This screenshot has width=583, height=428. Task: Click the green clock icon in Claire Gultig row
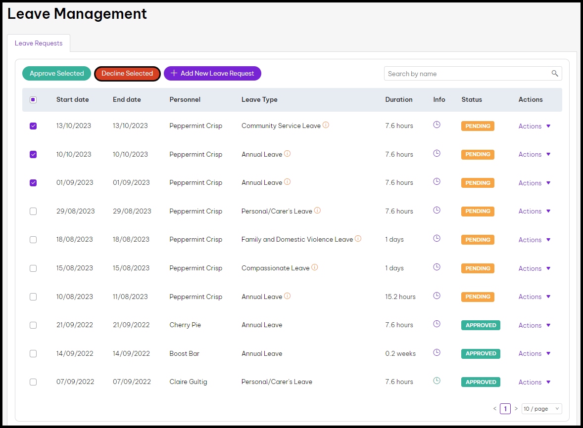437,381
